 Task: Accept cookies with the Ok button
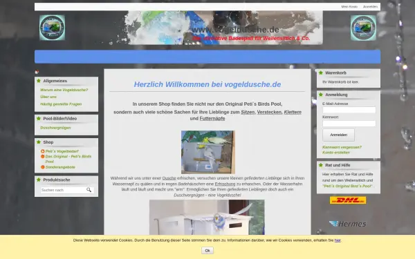pos(207,250)
